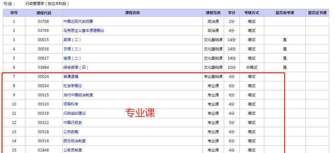Click the 考核方式 column header
Screen dimensions: 335x153
(x=252, y=13)
